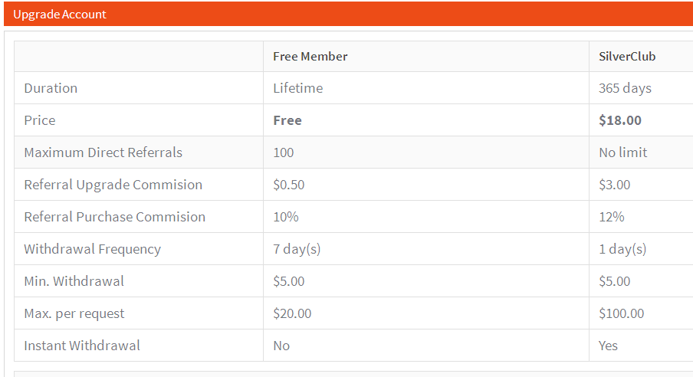
Task: Click the Price row label
Action: pos(40,120)
